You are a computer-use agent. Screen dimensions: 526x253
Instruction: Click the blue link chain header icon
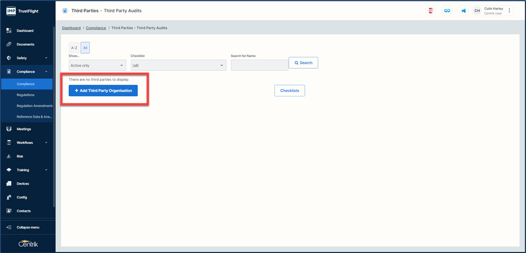click(x=447, y=11)
